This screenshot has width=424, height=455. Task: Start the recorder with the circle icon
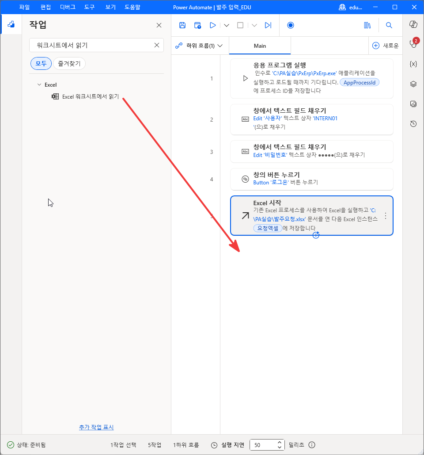pyautogui.click(x=290, y=25)
